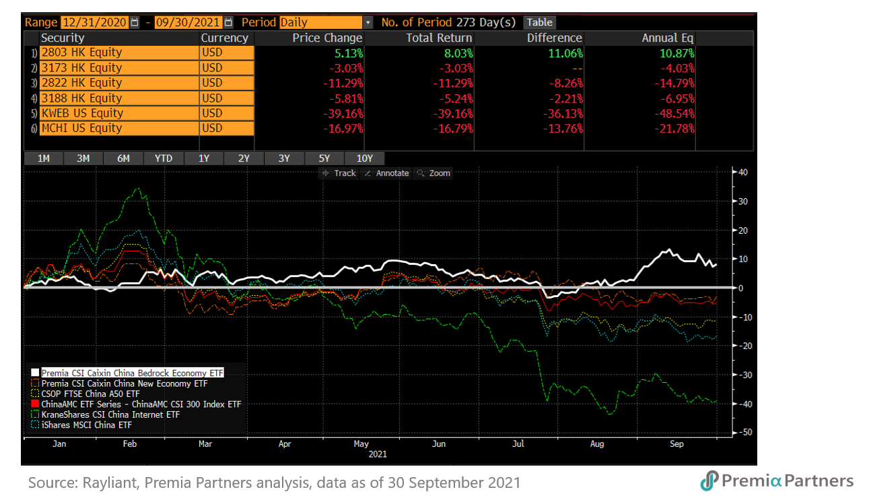The height and width of the screenshot is (500, 869).
Task: Select Premia CSI Caixin China New Economy ETF legend
Action: pos(125,383)
